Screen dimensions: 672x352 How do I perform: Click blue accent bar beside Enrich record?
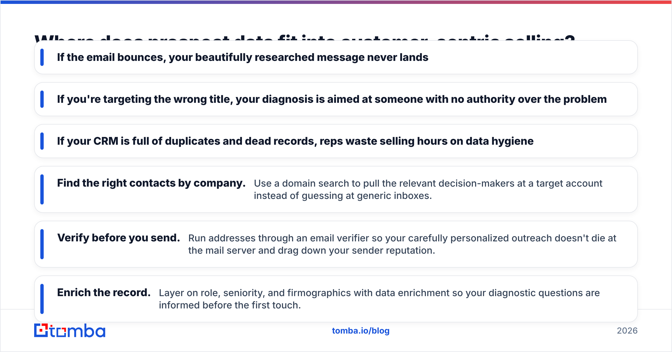point(42,299)
